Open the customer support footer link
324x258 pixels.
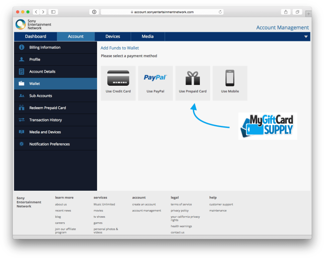click(x=221, y=204)
